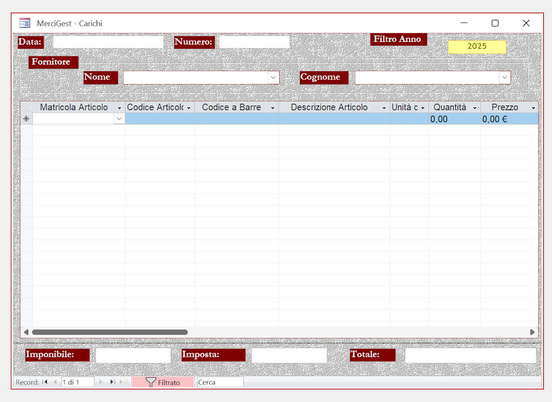Click the horizontal scrollbar thumb in grid
Screen dimensions: 552x402
pos(109,332)
